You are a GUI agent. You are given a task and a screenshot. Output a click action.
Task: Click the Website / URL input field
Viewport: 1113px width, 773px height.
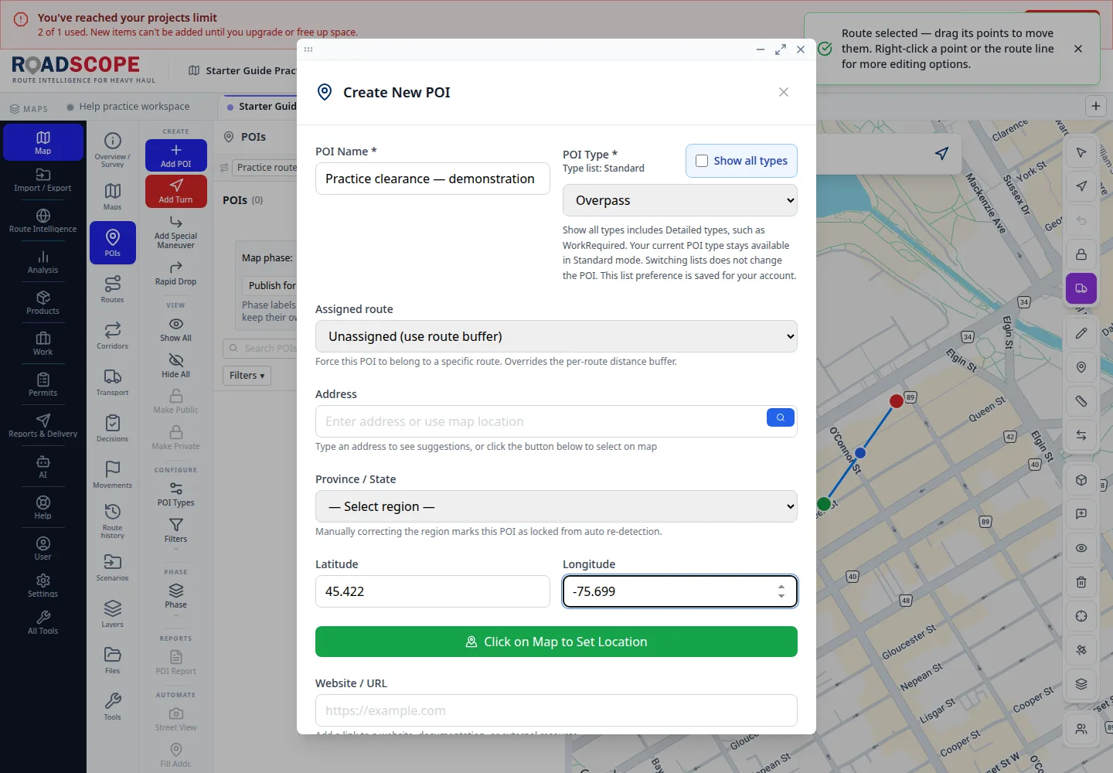click(x=556, y=710)
